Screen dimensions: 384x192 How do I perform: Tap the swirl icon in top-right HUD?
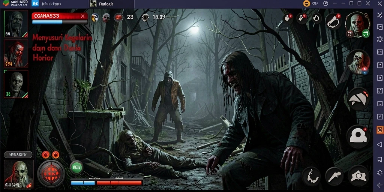(316, 18)
